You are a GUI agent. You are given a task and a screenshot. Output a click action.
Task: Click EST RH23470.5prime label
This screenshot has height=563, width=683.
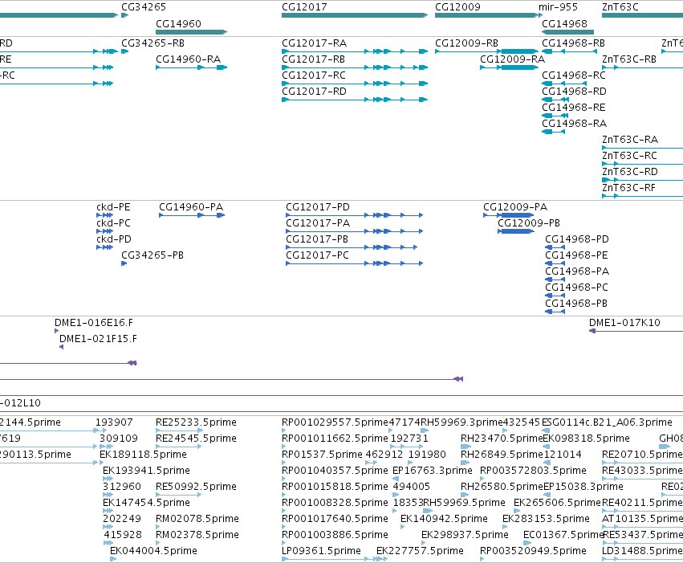pyautogui.click(x=502, y=439)
